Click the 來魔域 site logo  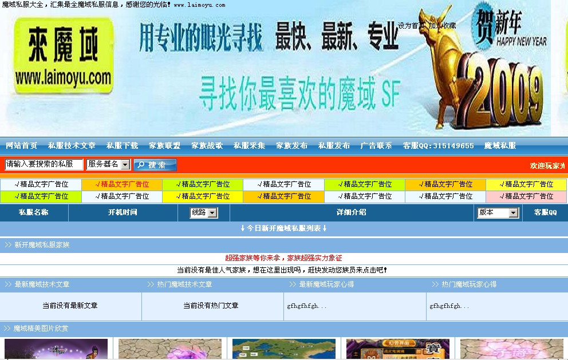tap(63, 54)
